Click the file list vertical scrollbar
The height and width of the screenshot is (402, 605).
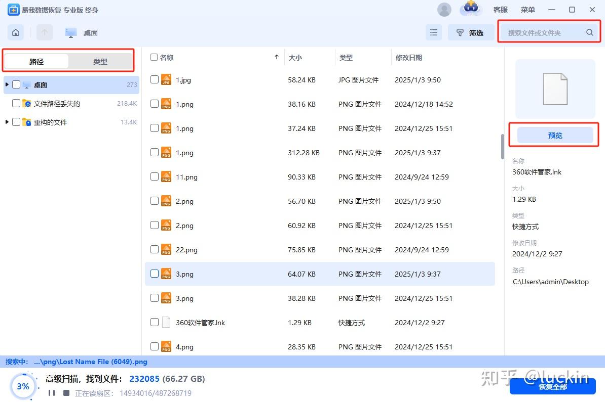[502, 146]
